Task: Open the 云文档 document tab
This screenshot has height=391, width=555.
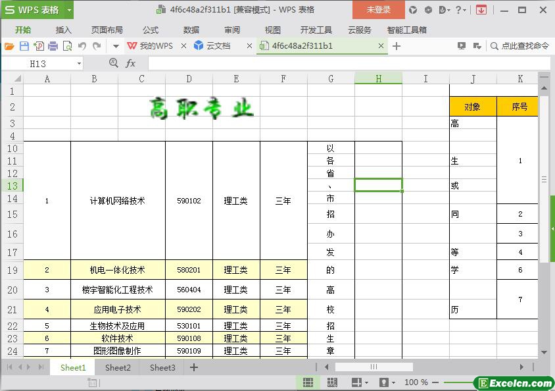Action: [x=218, y=46]
